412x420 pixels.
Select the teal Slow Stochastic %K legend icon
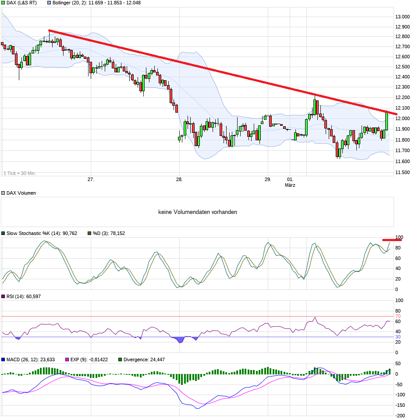[x=3, y=233]
